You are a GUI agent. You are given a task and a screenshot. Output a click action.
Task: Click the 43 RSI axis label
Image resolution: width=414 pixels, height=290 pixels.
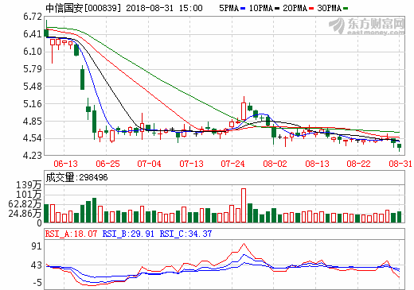[37, 265]
